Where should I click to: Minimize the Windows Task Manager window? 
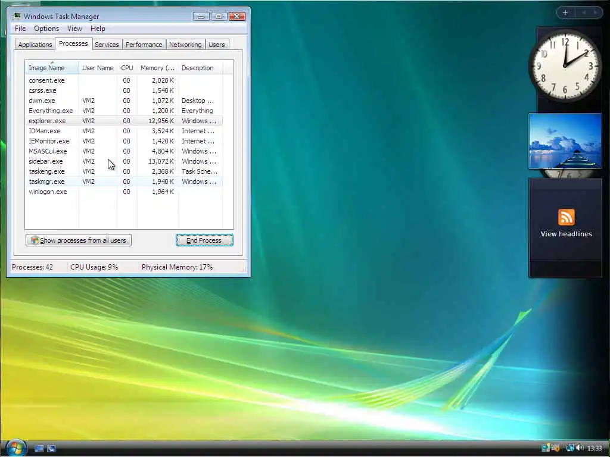201,16
